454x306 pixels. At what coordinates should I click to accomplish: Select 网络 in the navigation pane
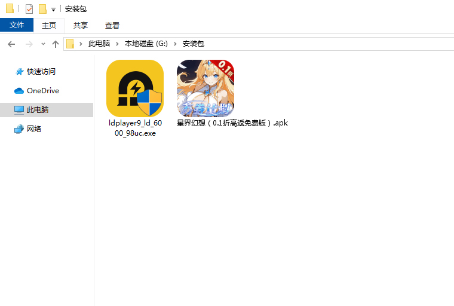[34, 128]
